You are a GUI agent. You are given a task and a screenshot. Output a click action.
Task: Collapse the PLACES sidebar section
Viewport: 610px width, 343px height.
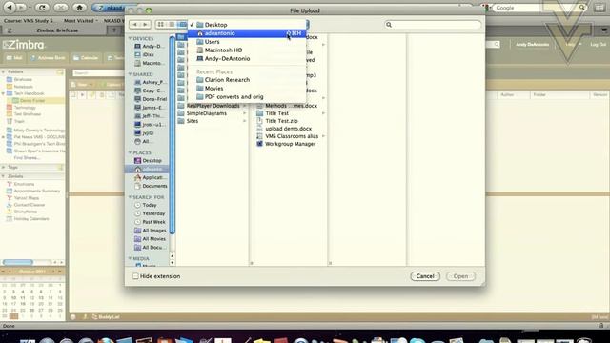click(x=130, y=152)
